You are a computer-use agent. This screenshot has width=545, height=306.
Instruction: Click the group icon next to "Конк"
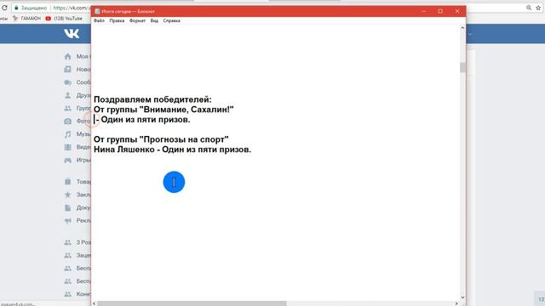pos(68,294)
